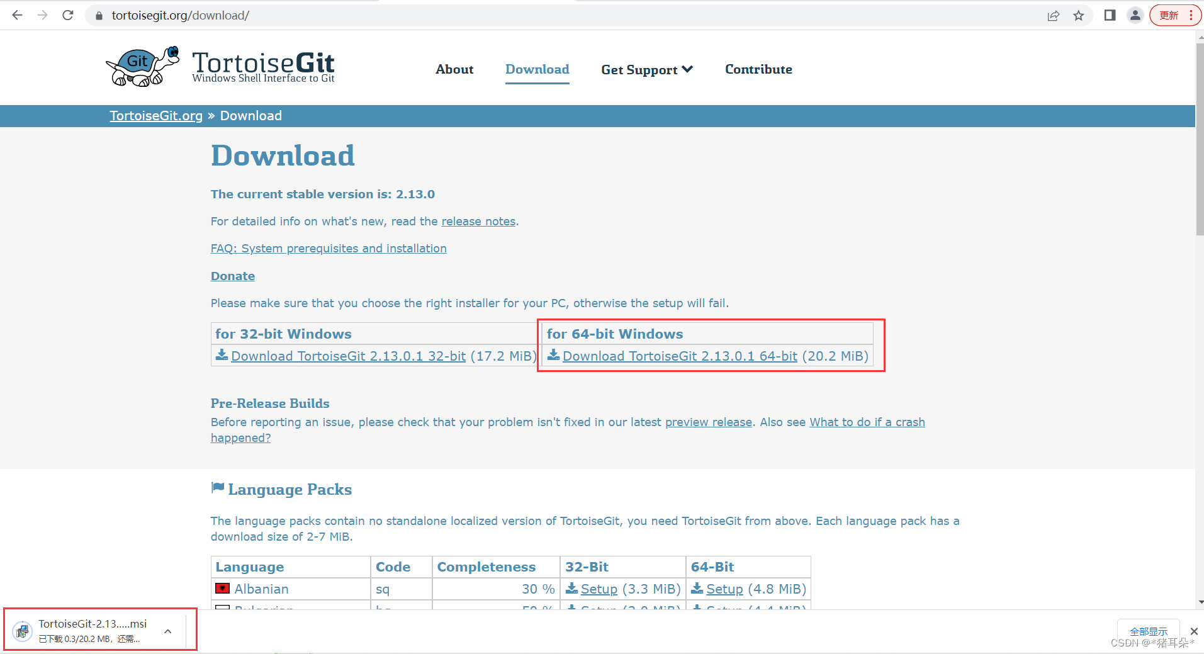Click the current stable version 2.13.0 text

323,195
